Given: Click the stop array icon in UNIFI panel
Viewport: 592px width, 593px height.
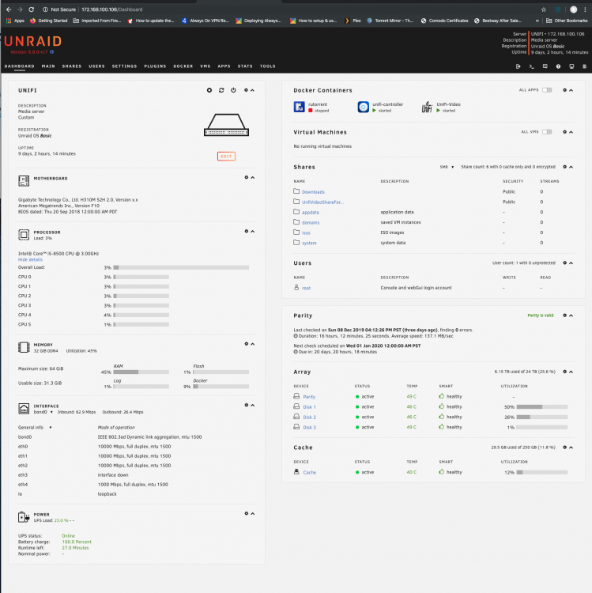Looking at the screenshot, I should click(209, 90).
